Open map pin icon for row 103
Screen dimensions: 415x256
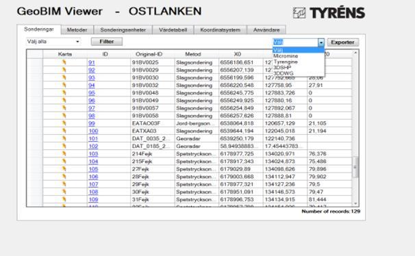pos(64,153)
